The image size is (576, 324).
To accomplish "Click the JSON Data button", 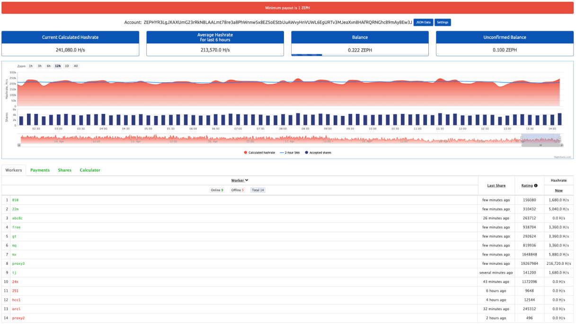I will tap(423, 22).
